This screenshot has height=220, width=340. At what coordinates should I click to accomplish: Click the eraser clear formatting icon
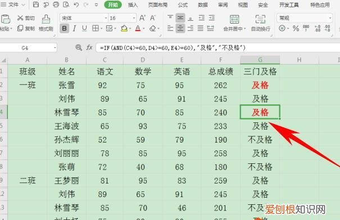[153, 29]
